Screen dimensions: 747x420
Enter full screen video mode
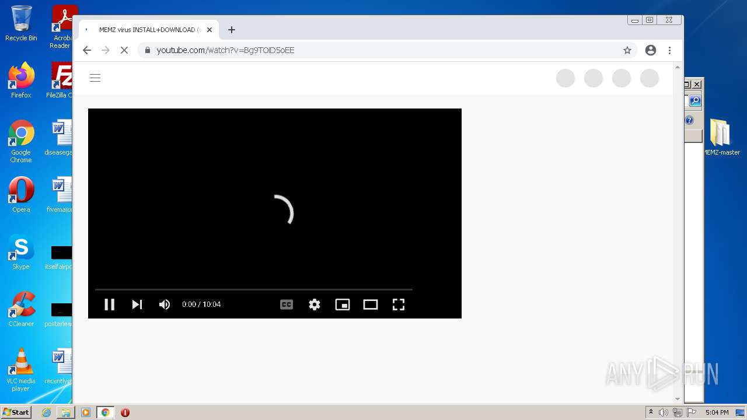399,304
